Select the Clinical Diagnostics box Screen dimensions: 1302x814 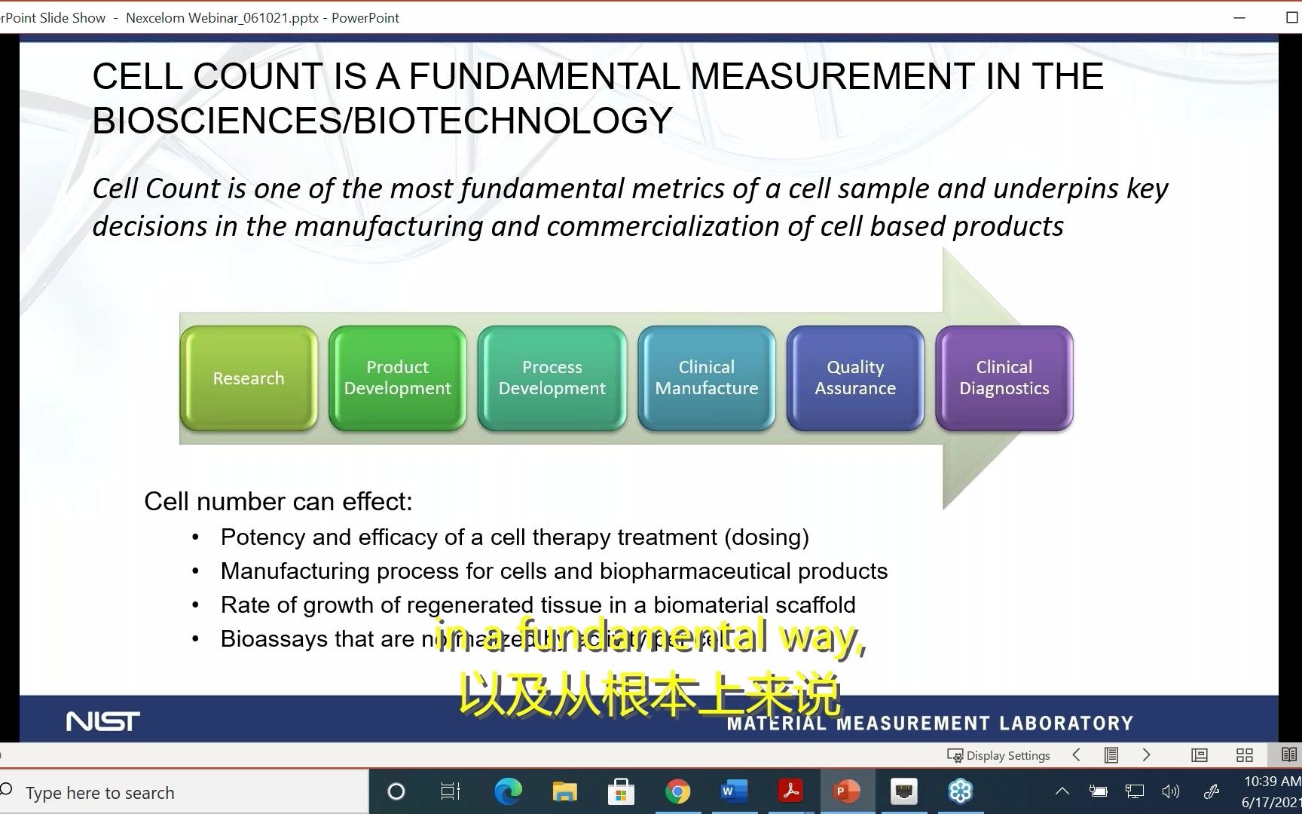click(x=1004, y=378)
